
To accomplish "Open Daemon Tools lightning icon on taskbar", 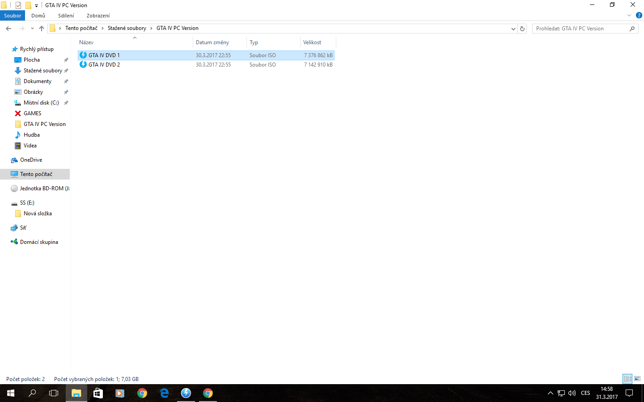I will [186, 393].
